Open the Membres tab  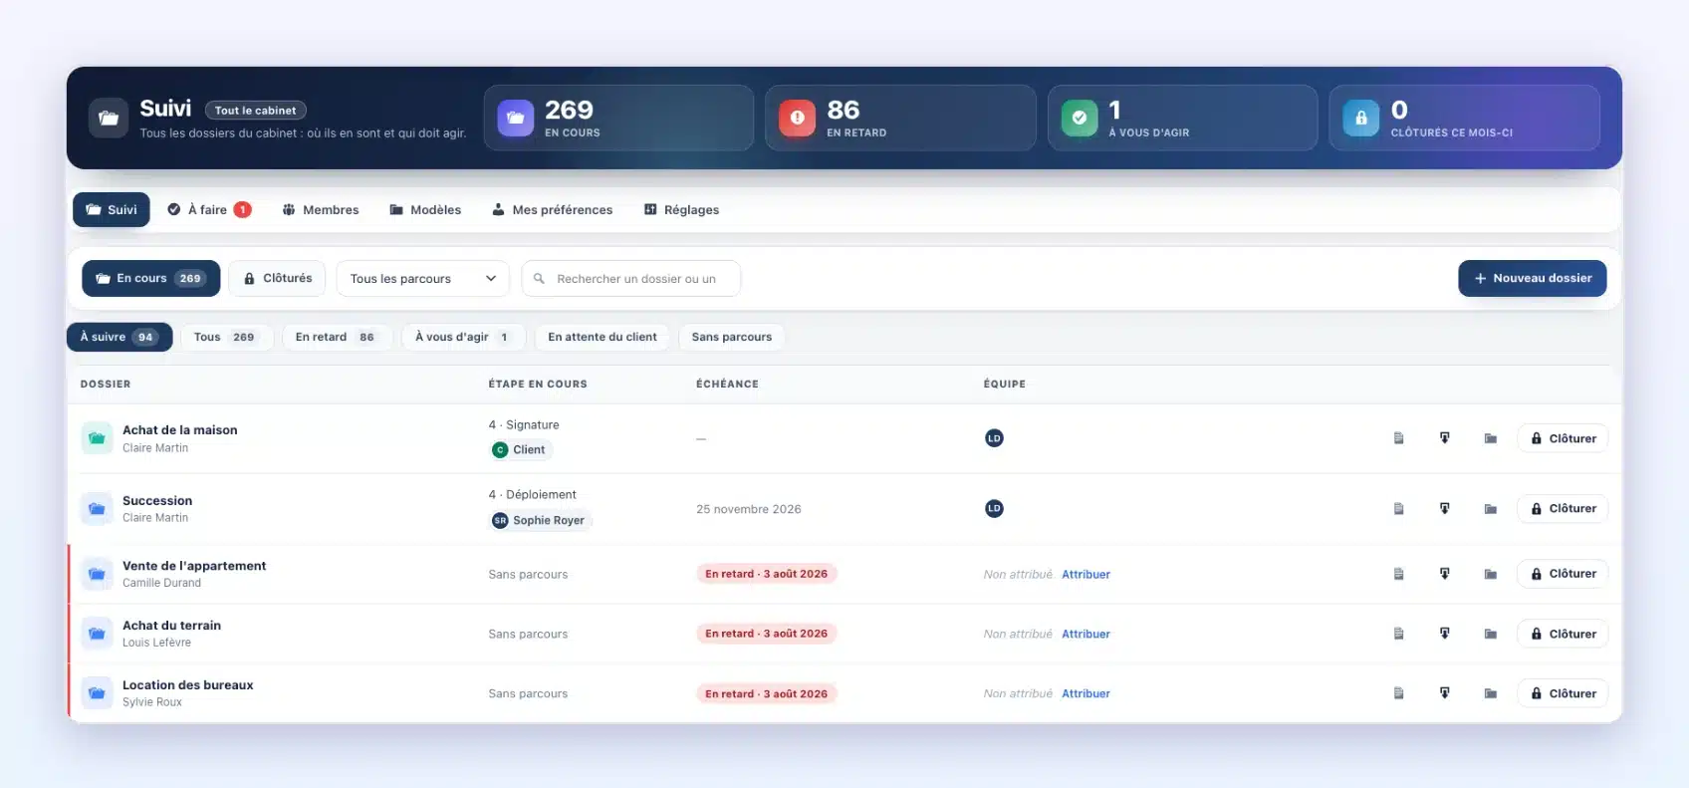321,210
